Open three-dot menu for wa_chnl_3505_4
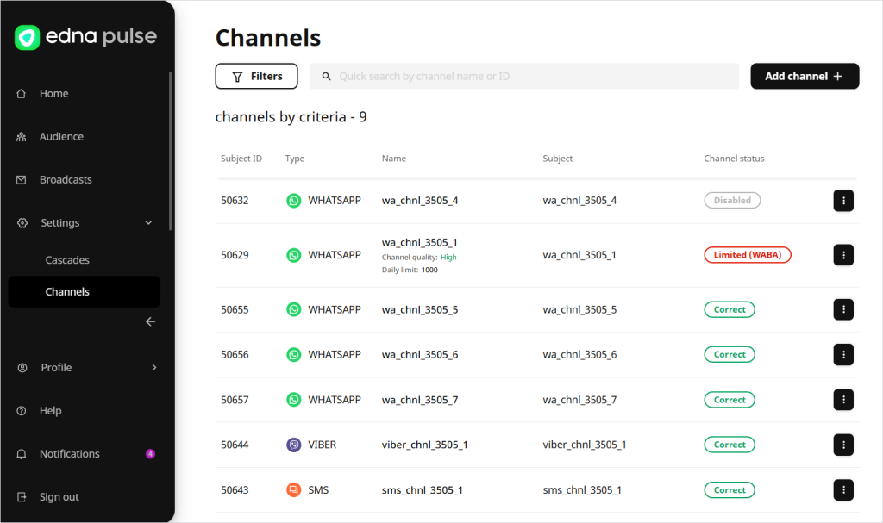This screenshot has width=883, height=523. coord(842,201)
